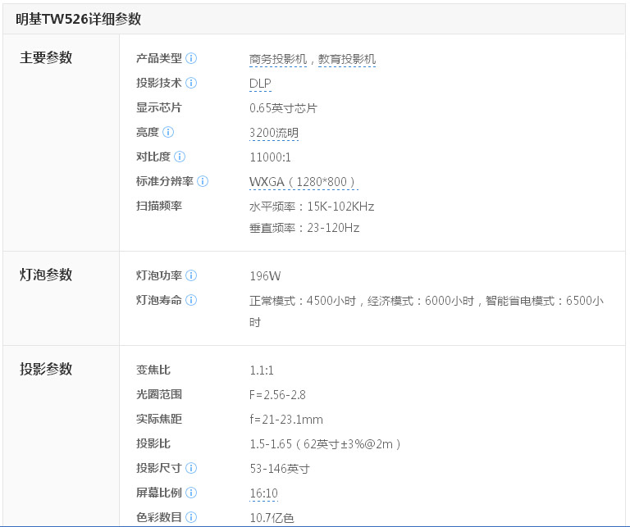Click info icon next to 产品类型
Viewport: 630px width, 527px height.
[191, 58]
